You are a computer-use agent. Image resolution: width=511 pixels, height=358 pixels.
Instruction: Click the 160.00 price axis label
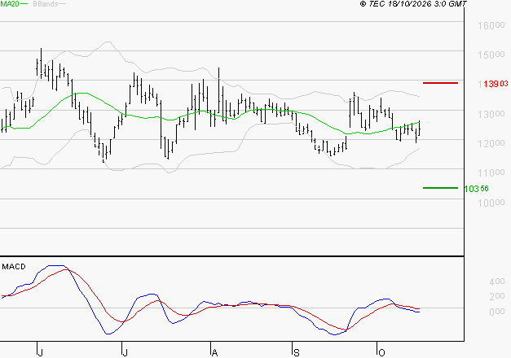click(491, 25)
